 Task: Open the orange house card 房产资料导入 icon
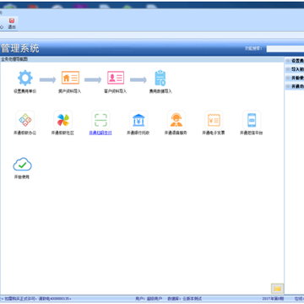click(x=70, y=78)
